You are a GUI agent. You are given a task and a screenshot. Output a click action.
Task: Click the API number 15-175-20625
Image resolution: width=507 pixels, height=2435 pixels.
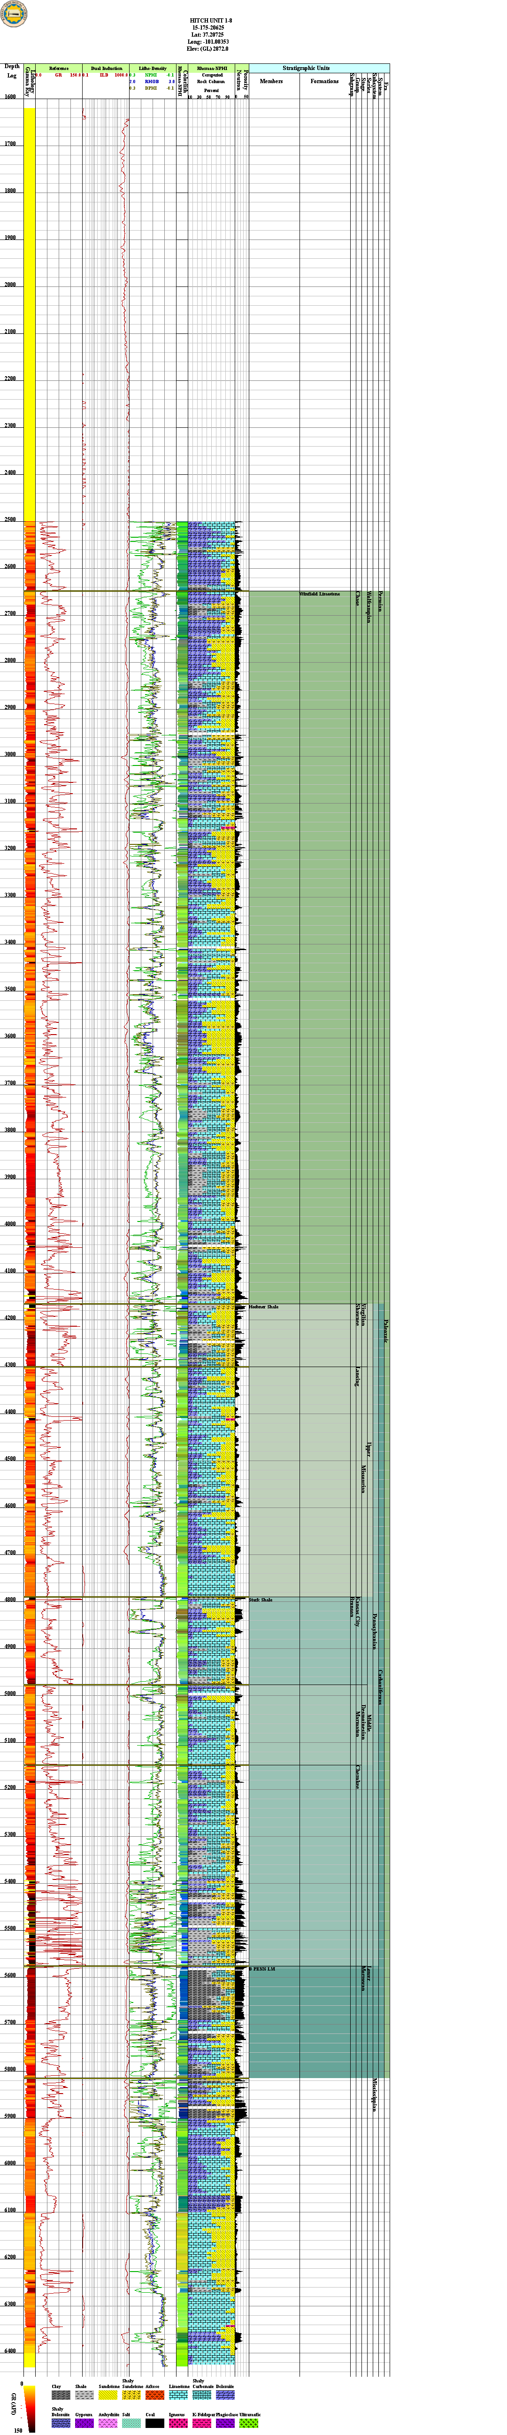click(210, 27)
